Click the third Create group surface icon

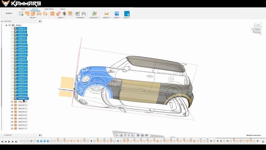pos(33,14)
